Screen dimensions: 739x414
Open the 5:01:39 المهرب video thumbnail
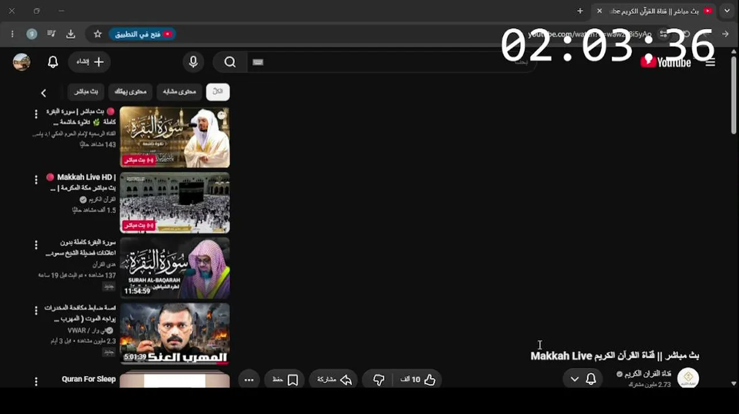click(x=175, y=333)
